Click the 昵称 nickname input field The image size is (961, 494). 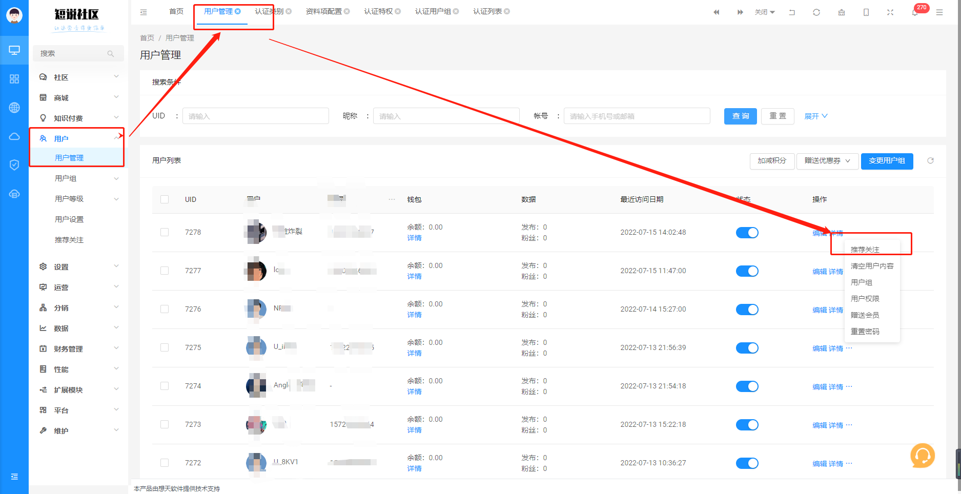446,116
